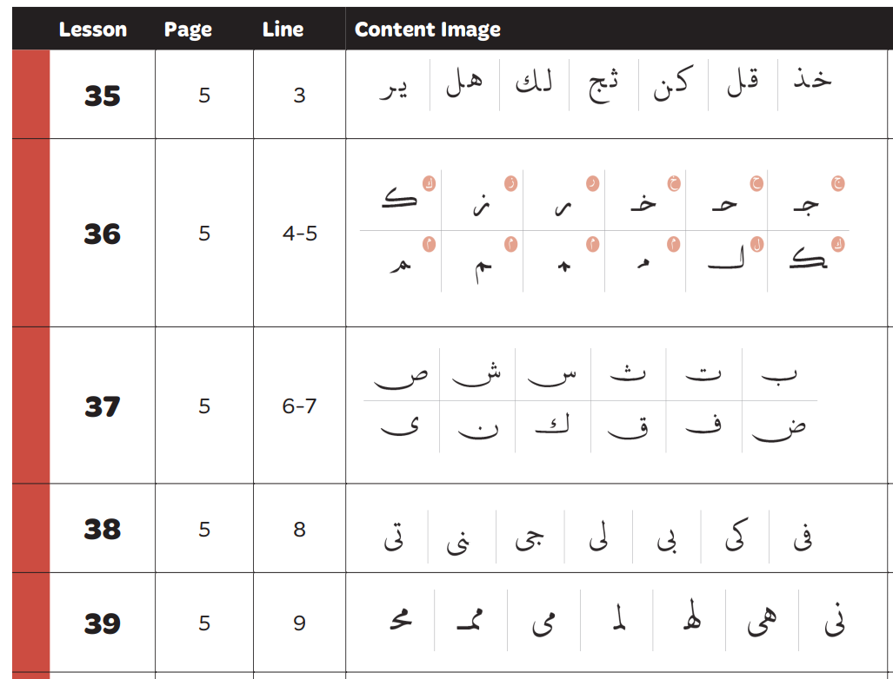Click the pink ج badge in lesson 36
The width and height of the screenshot is (893, 679).
[x=838, y=183]
